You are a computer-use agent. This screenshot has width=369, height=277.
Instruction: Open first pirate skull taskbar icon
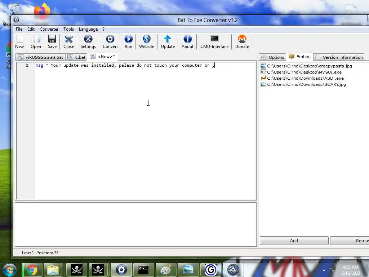pyautogui.click(x=77, y=270)
